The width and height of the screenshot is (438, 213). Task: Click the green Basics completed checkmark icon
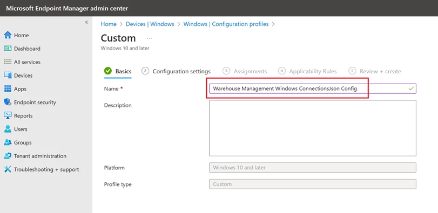point(108,71)
